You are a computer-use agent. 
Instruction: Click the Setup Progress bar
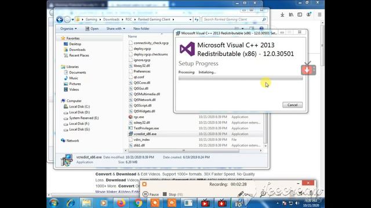click(241, 79)
